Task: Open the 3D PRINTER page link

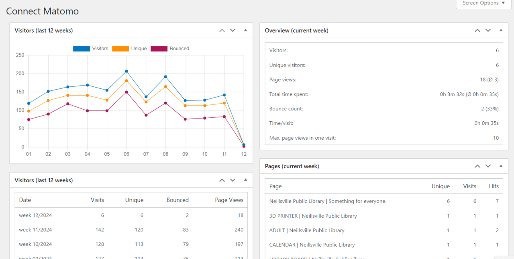Action: click(x=312, y=216)
